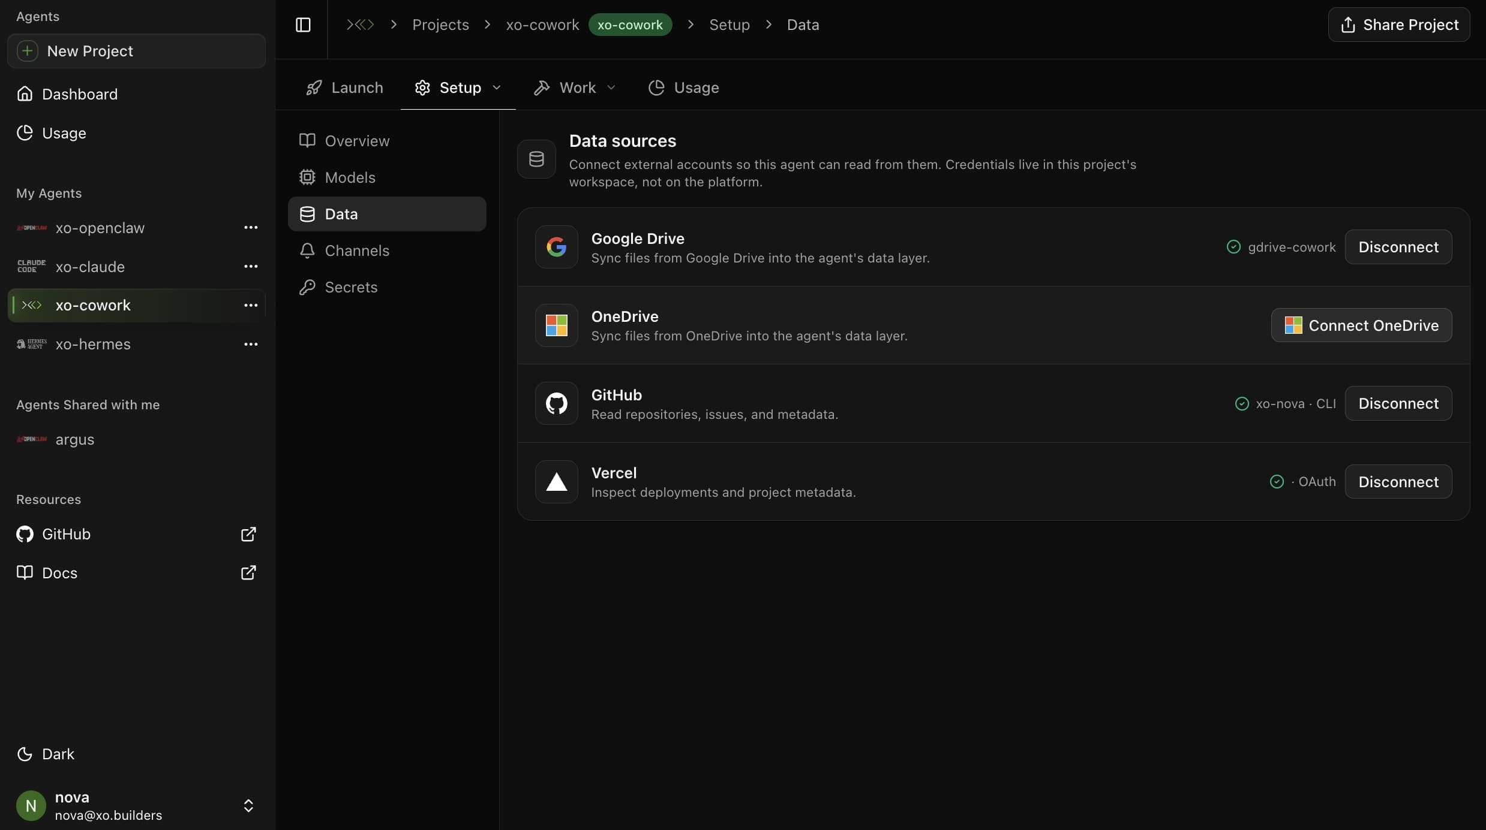Open the argus shared agent
This screenshot has width=1486, height=830.
[136, 439]
